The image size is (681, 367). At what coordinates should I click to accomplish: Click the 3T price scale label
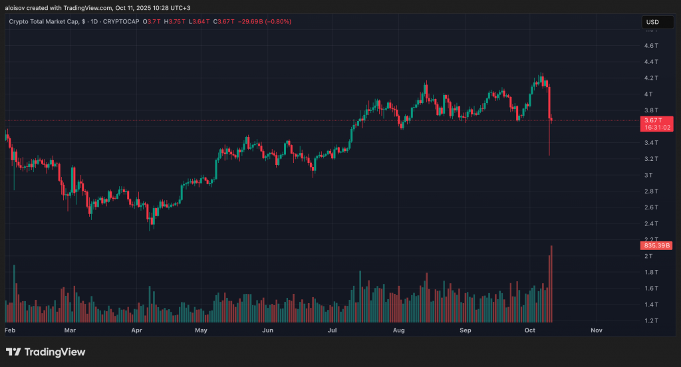point(648,175)
